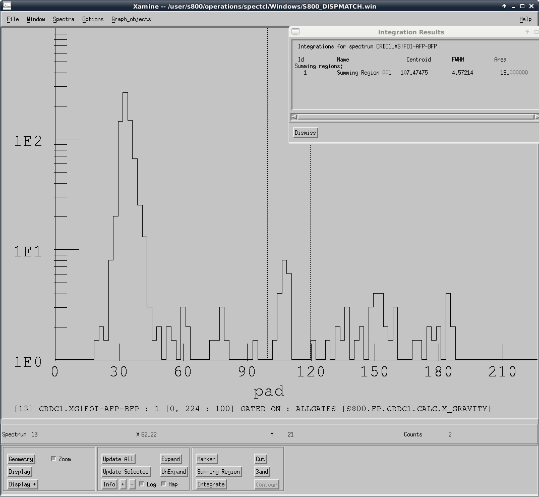The width and height of the screenshot is (539, 497).
Task: Open the File menu
Action: (x=13, y=19)
